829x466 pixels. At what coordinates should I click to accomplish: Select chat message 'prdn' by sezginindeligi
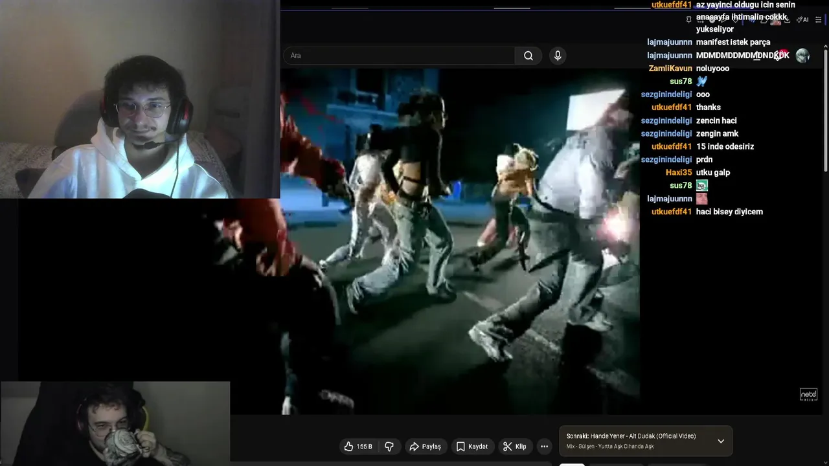tap(704, 160)
